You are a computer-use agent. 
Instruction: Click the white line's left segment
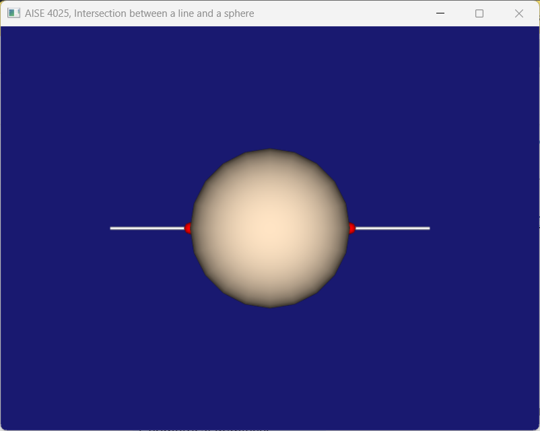pyautogui.click(x=148, y=228)
